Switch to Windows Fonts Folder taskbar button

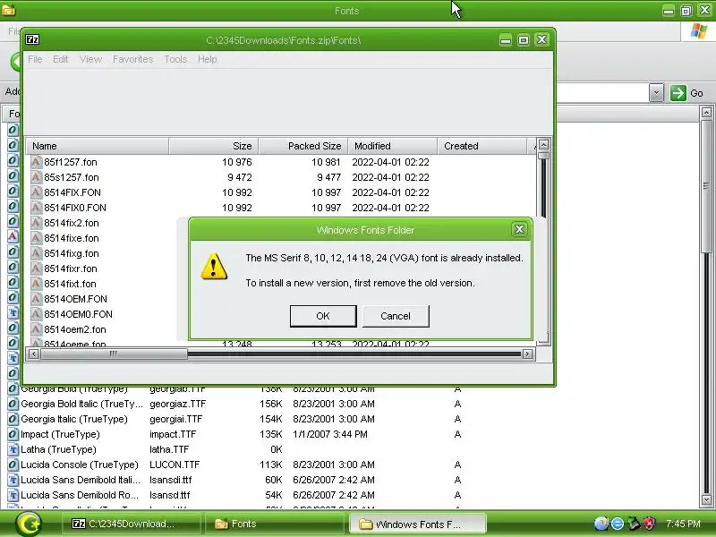click(417, 524)
